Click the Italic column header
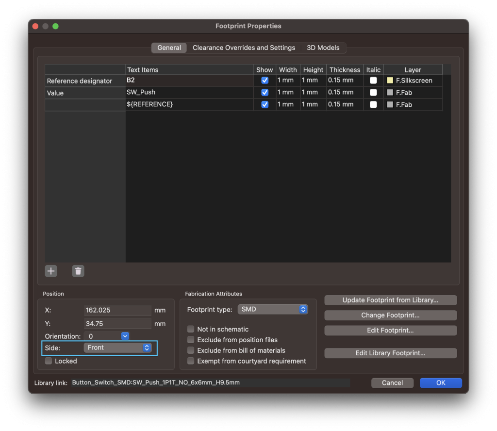 pos(373,70)
